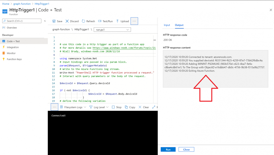Open the graph-function breadcrumb link
The image size is (274, 155).
click(22, 4)
